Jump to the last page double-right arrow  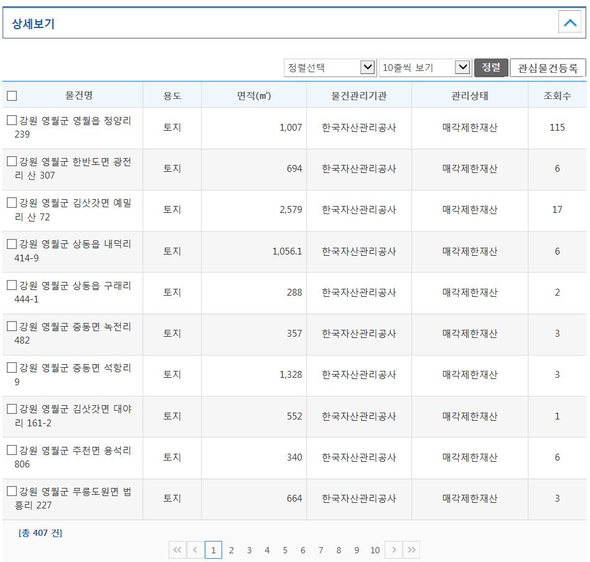(x=411, y=550)
